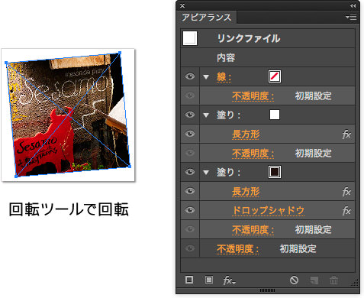The height and width of the screenshot is (298, 364).
Task: Toggle visibility of stroke's 不透明度 row
Action: pos(190,96)
